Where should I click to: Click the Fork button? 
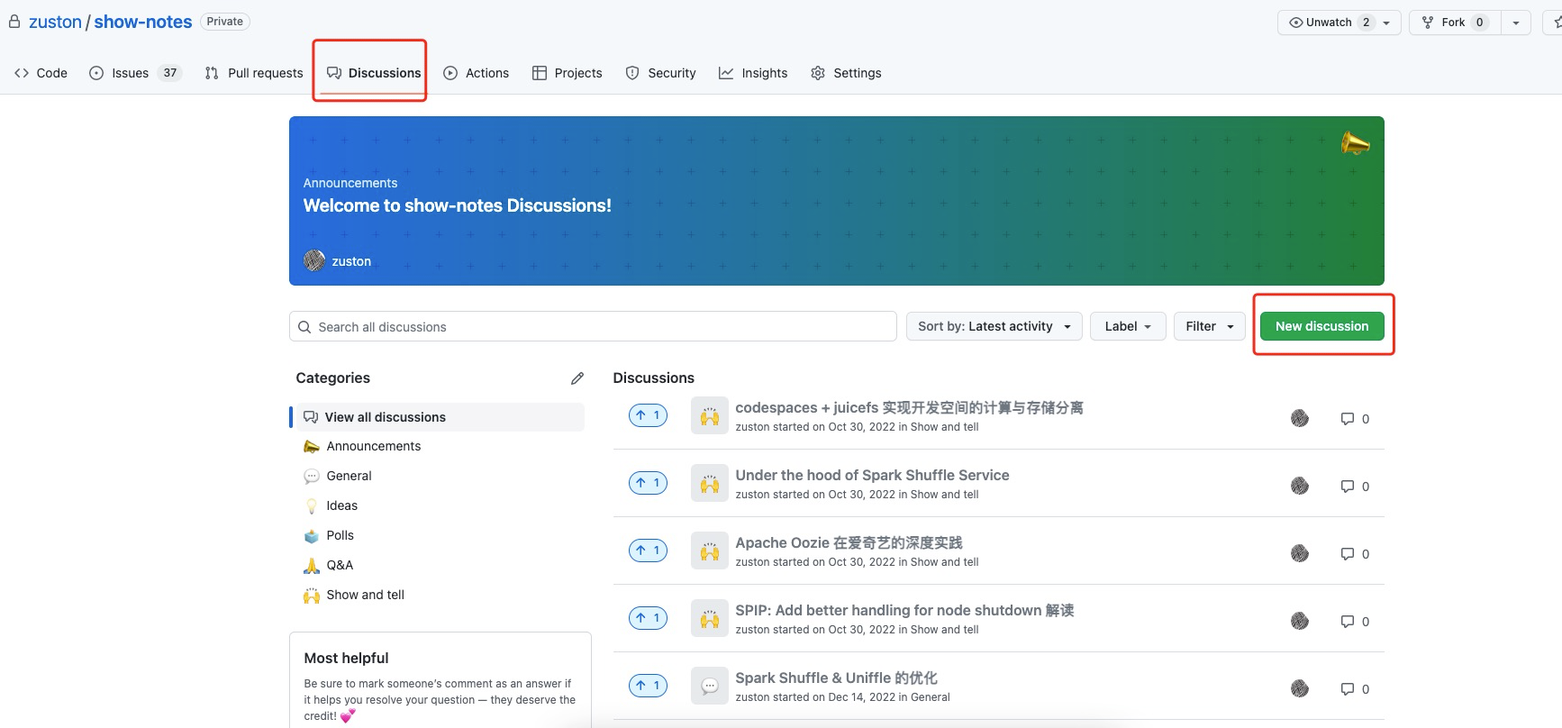1454,23
